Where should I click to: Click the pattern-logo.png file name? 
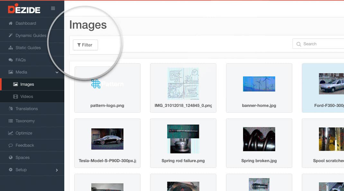107,106
